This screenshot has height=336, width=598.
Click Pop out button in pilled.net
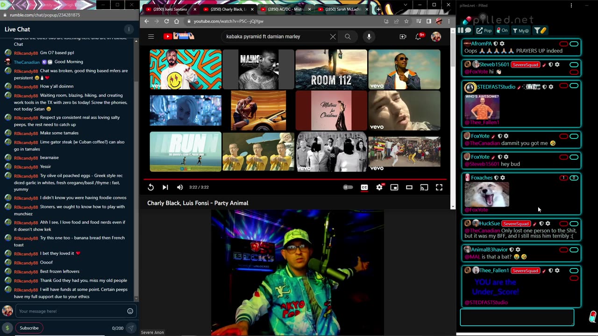[484, 30]
